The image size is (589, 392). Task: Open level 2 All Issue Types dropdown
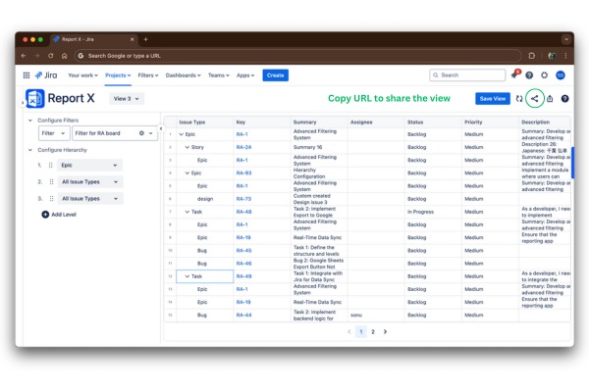[x=90, y=182]
